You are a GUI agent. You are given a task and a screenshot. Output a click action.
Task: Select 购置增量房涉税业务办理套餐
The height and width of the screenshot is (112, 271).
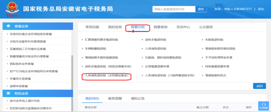(29, 56)
